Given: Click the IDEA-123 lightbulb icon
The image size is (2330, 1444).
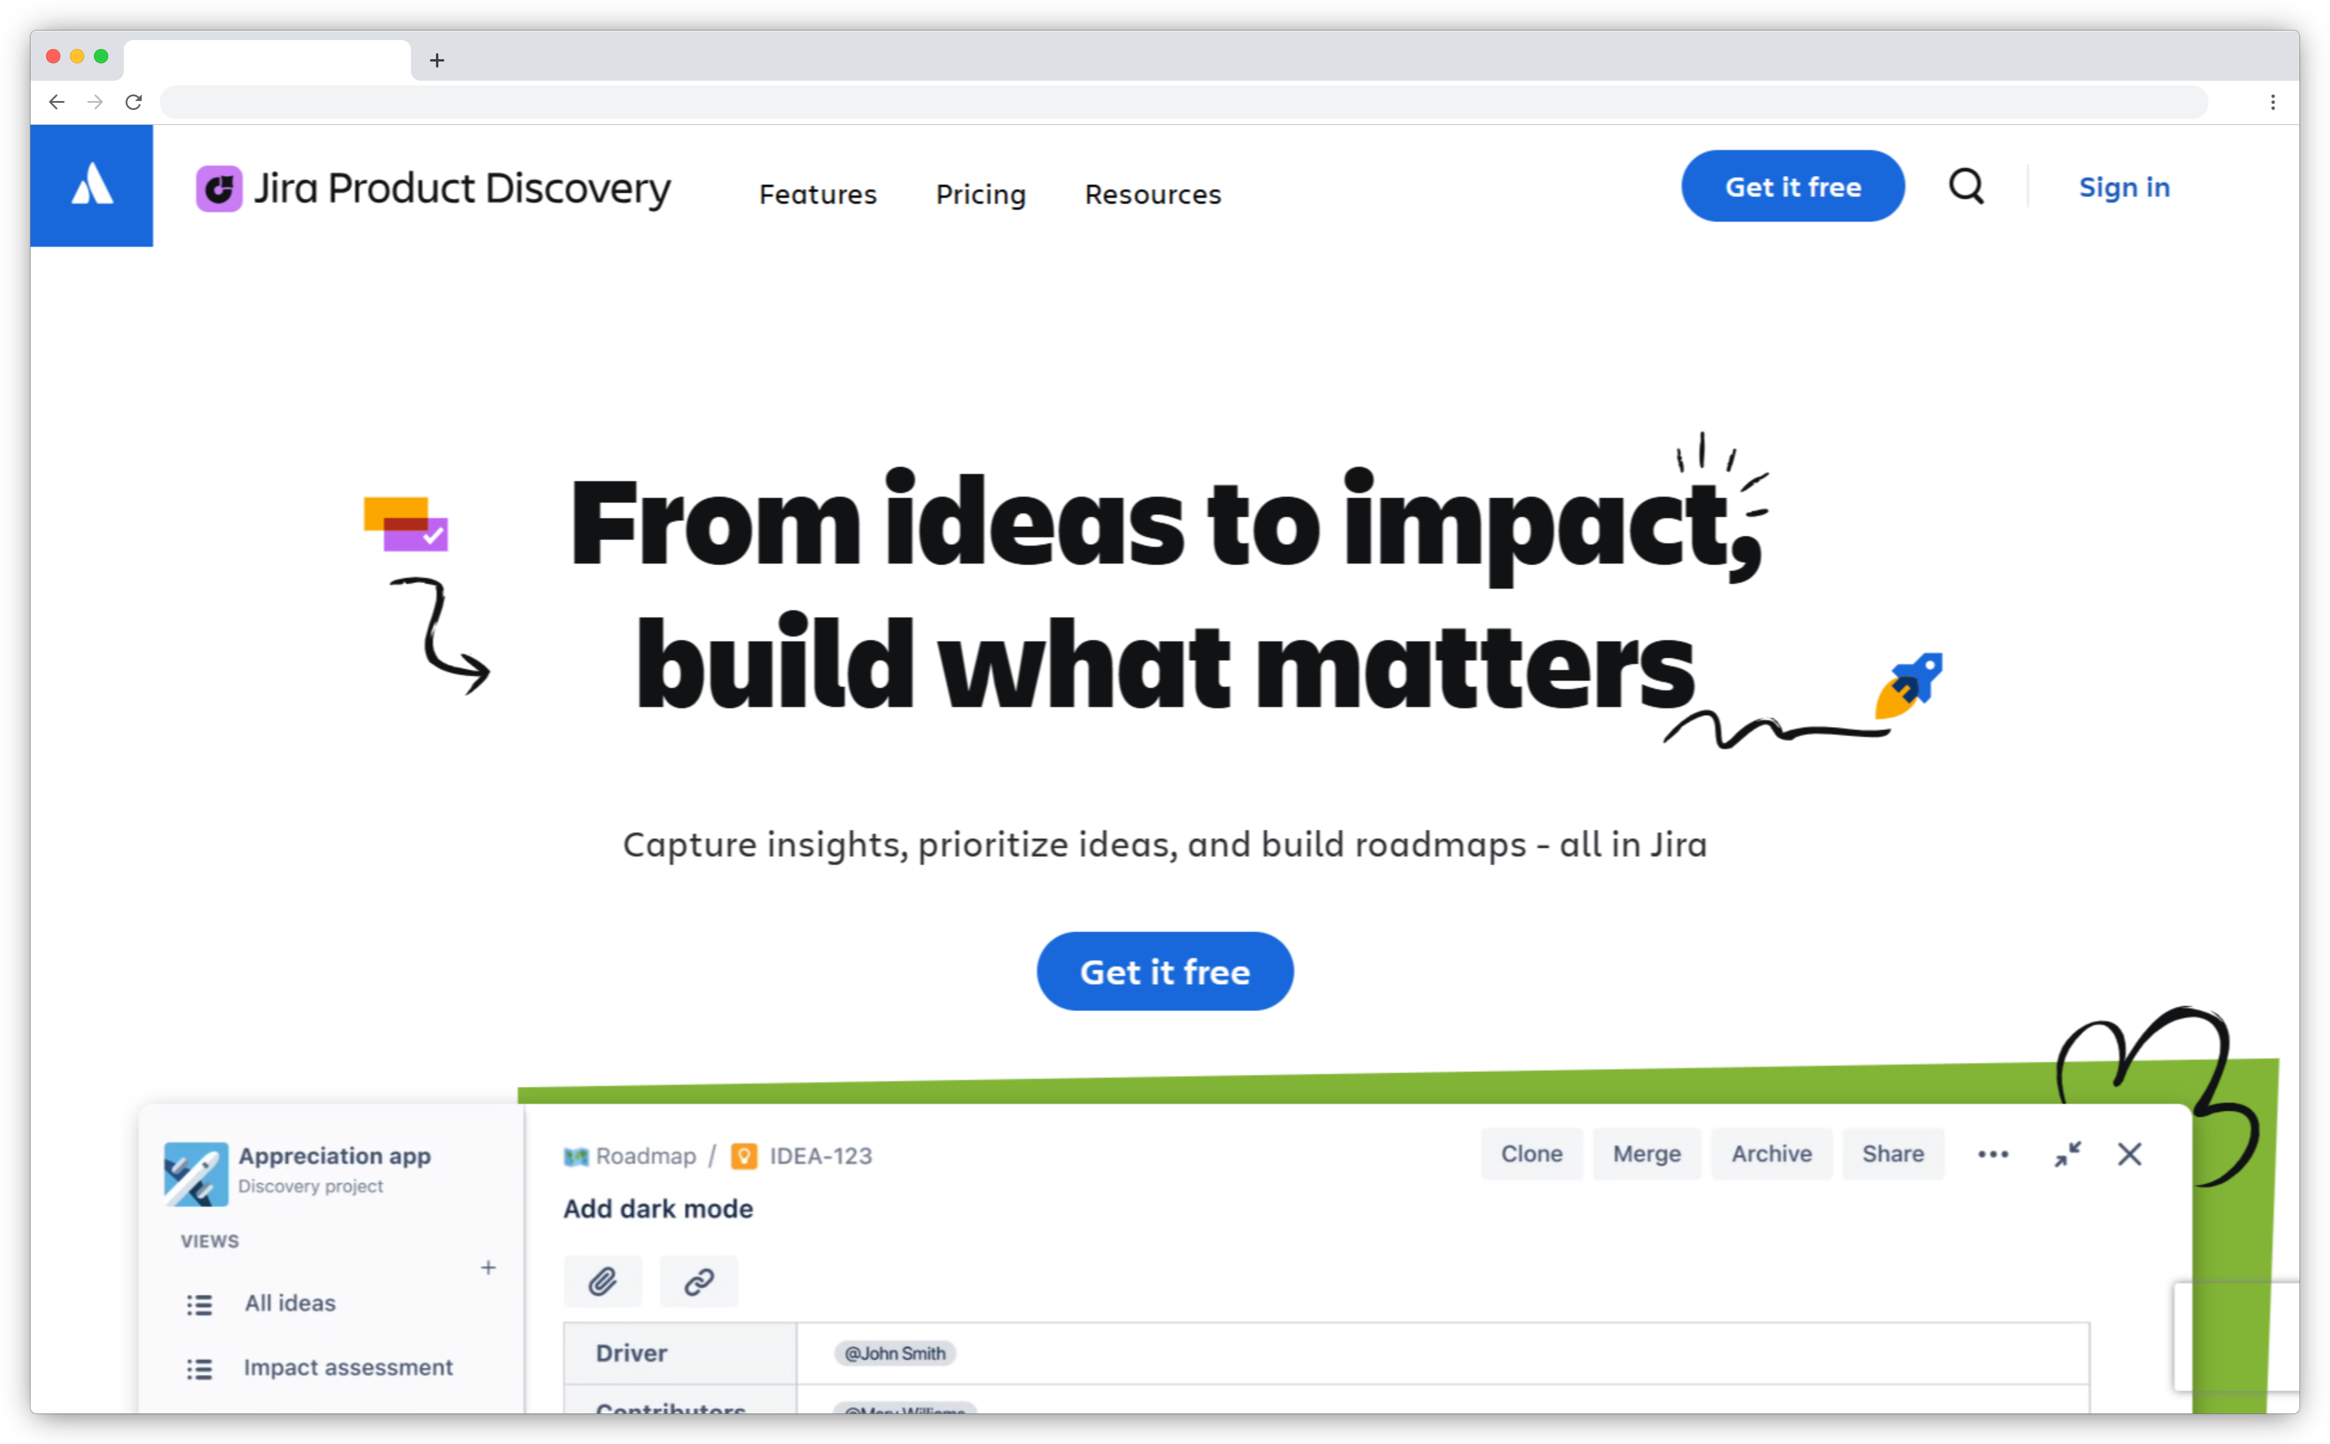Looking at the screenshot, I should pos(744,1155).
